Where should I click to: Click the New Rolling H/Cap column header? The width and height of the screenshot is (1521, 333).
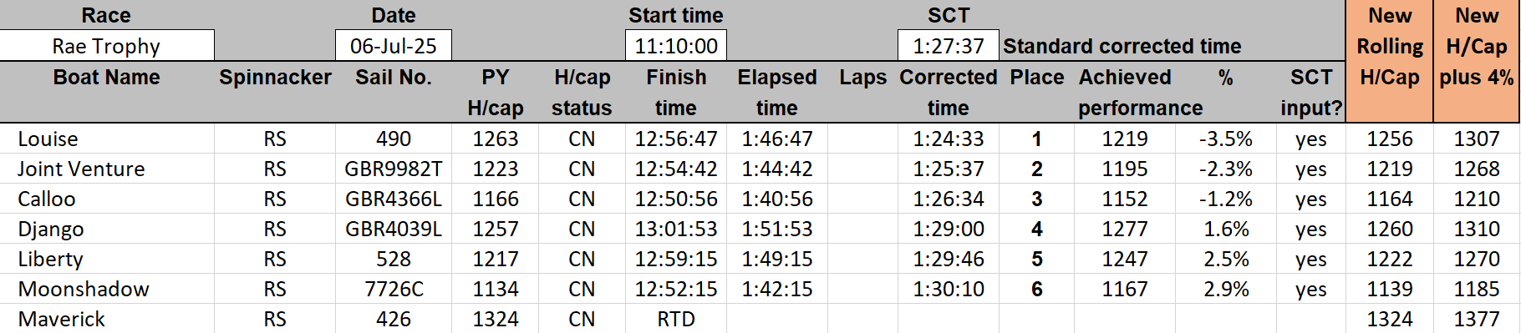click(1390, 47)
